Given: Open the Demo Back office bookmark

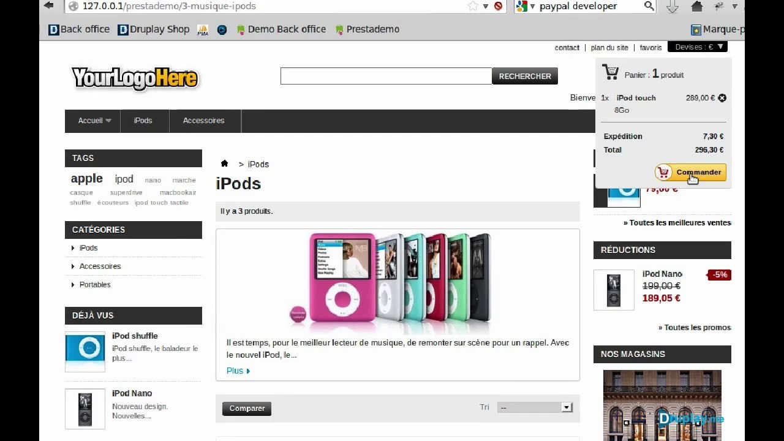Looking at the screenshot, I should (x=281, y=29).
